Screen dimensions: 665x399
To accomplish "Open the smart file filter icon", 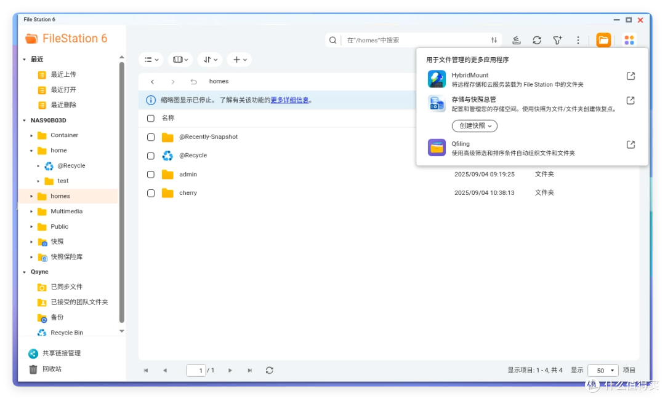I will 558,40.
